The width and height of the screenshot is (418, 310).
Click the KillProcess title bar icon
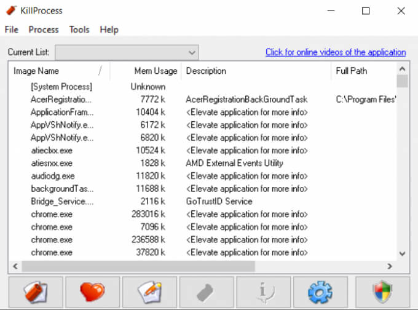coord(11,10)
